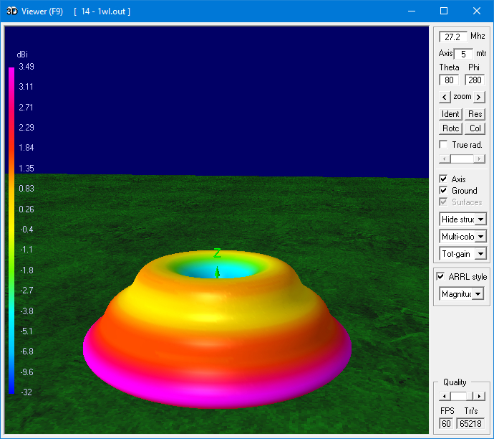Enable the True rad. checkbox
Image resolution: width=494 pixels, height=439 pixels.
(444, 145)
